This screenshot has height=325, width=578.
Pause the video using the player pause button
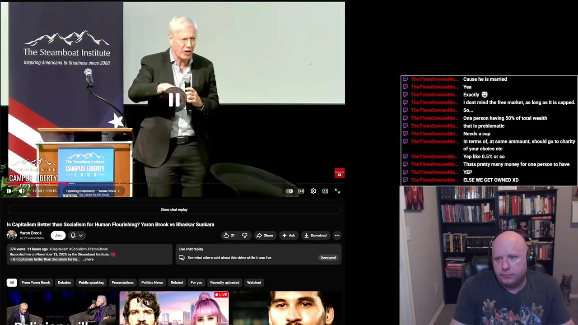[x=9, y=191]
